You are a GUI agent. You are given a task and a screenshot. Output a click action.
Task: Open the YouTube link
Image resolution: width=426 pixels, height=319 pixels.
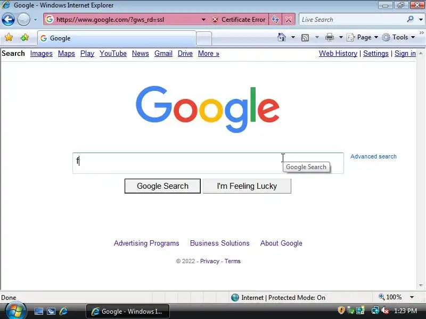[x=113, y=54]
